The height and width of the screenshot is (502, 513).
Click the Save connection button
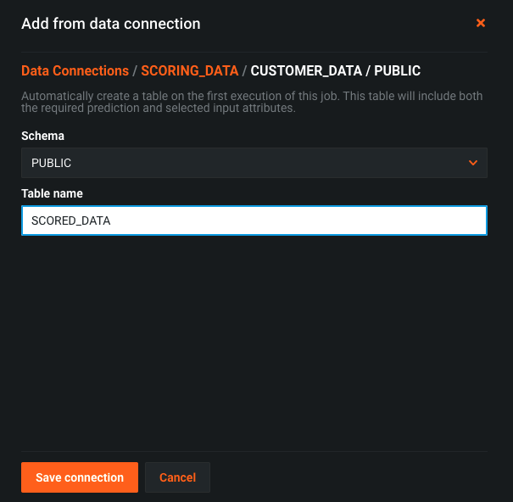click(80, 477)
